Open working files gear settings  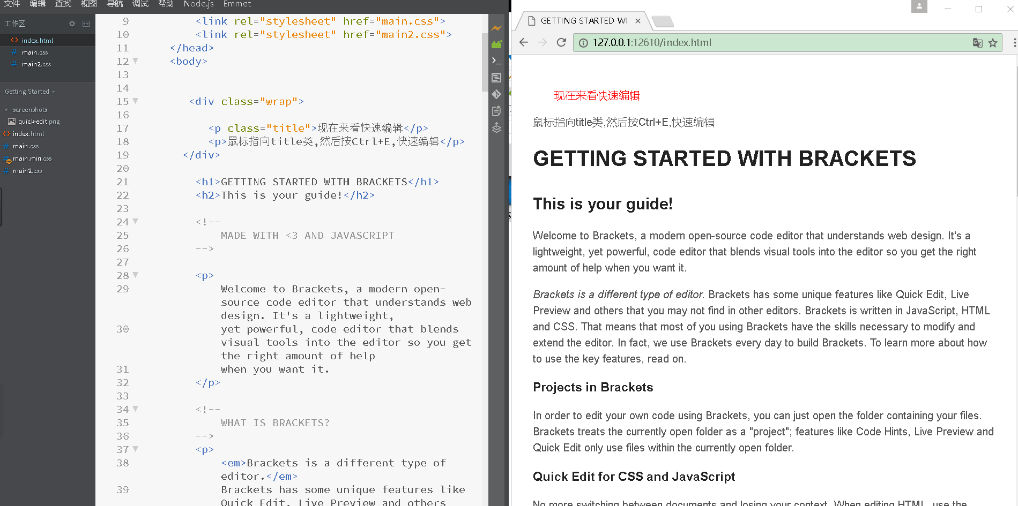point(72,24)
